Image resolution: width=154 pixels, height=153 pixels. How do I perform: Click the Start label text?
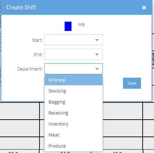tap(37, 40)
